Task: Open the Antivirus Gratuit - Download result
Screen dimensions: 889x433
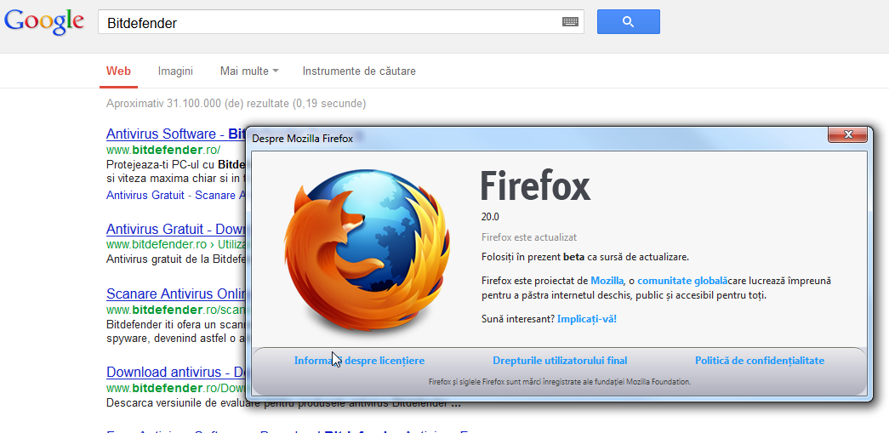Action: (x=176, y=230)
